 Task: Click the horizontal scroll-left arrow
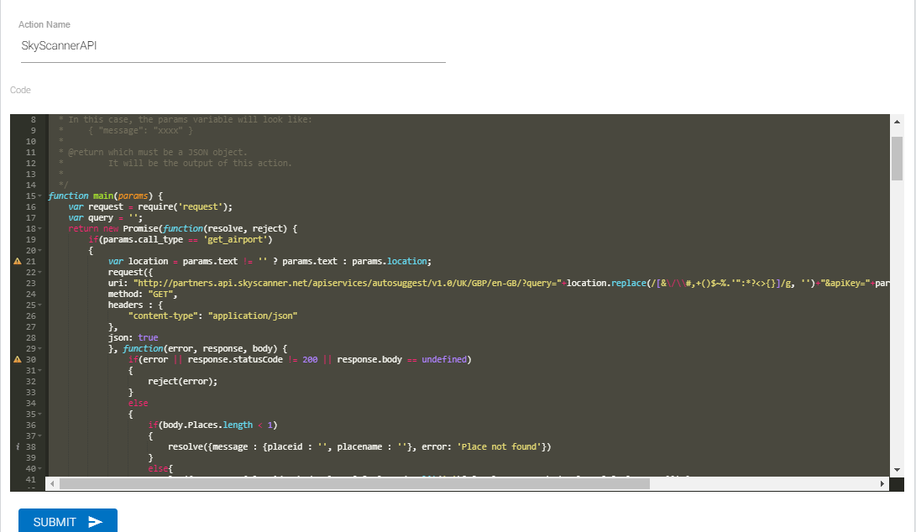53,484
